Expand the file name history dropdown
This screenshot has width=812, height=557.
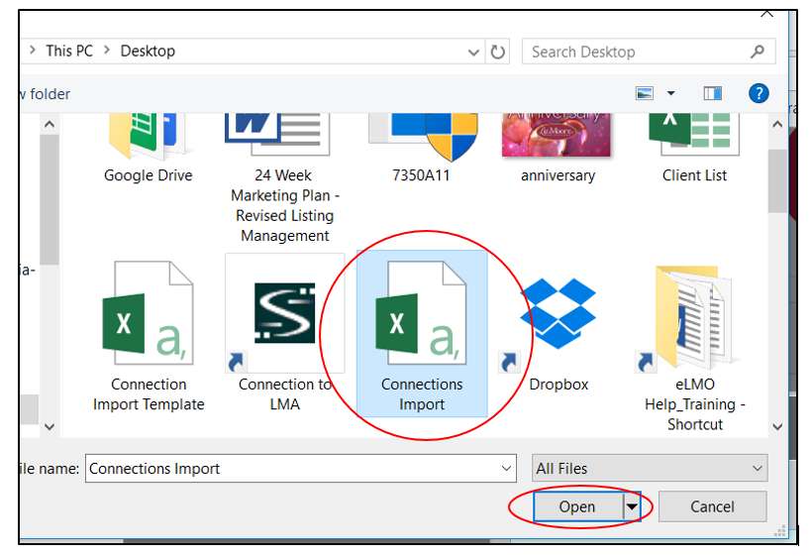pyautogui.click(x=507, y=469)
